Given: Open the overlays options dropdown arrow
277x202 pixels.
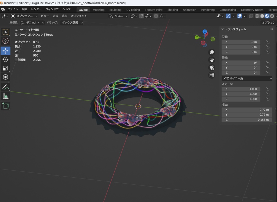Looking at the screenshot, I should [x=245, y=16].
